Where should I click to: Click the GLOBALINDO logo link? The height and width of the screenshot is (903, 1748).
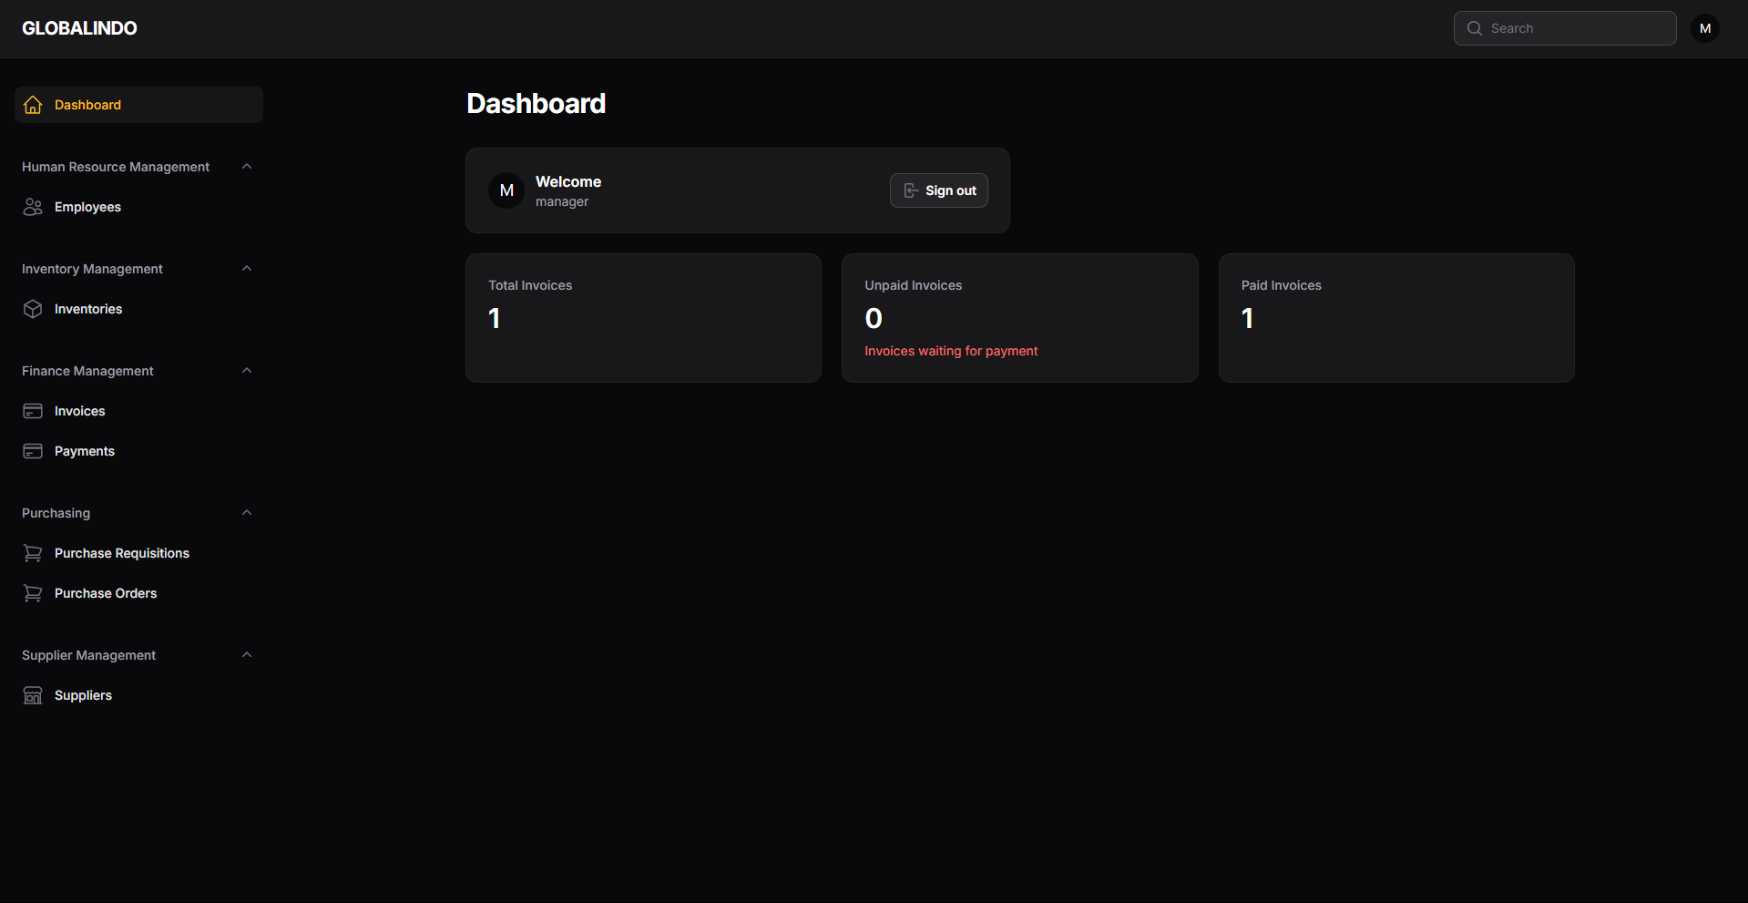point(79,28)
